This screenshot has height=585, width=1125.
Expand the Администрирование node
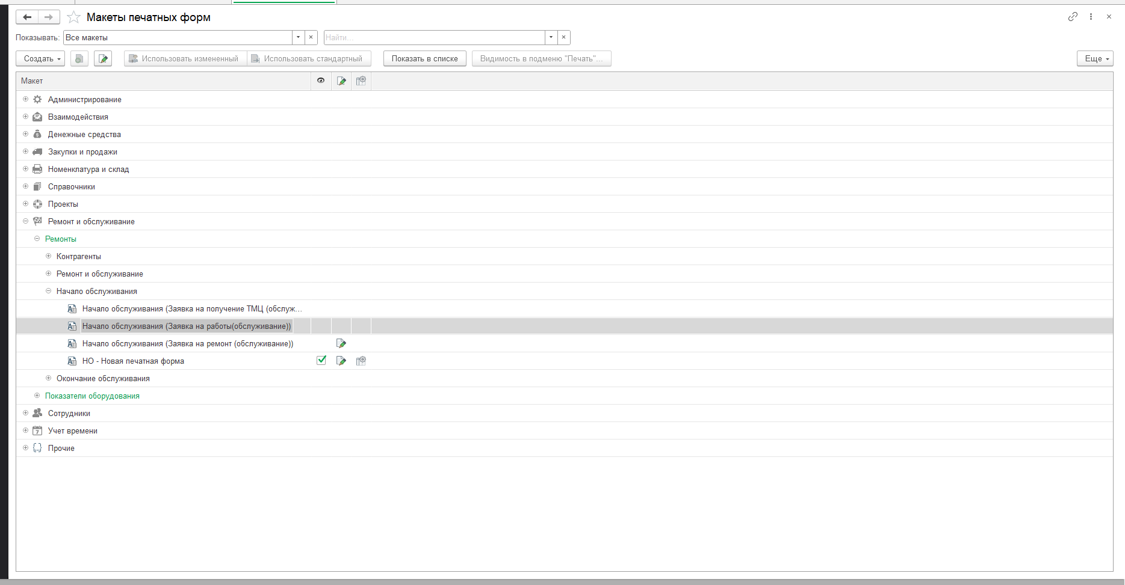pos(25,99)
